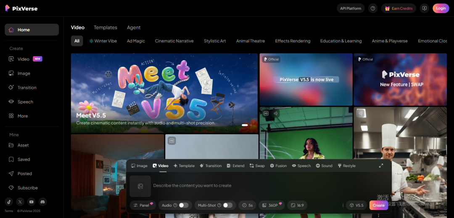Open New Feature SWAP video thumbnail
Viewport: 454px width, 218px height.
(x=400, y=80)
